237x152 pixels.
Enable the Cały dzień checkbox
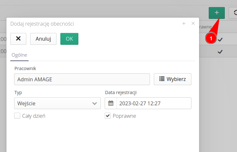[17, 116]
